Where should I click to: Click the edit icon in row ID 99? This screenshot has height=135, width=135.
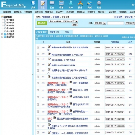click(49, 47)
